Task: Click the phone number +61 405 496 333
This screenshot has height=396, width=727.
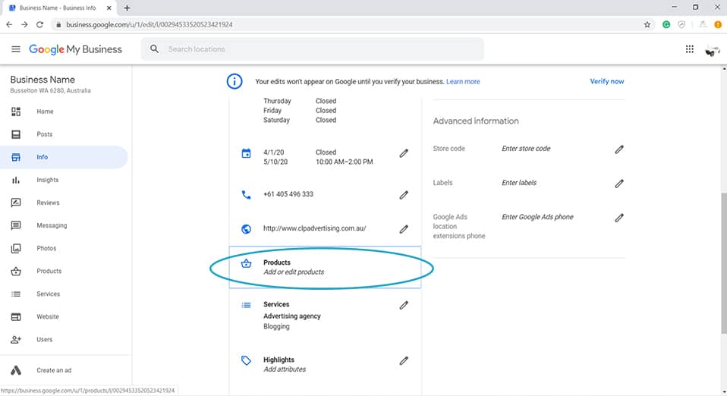Action: point(288,194)
